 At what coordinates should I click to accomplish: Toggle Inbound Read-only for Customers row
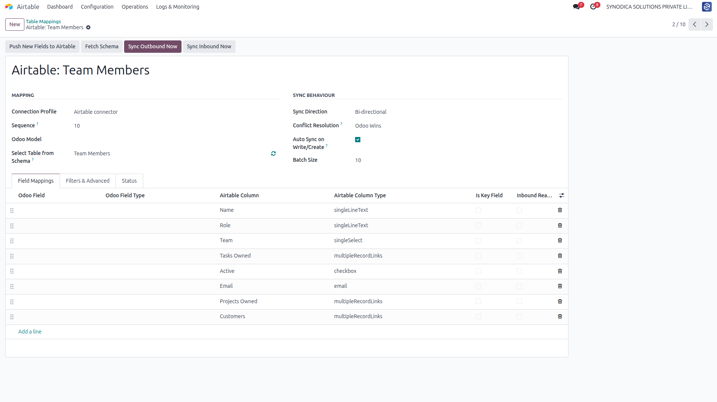coord(519,317)
